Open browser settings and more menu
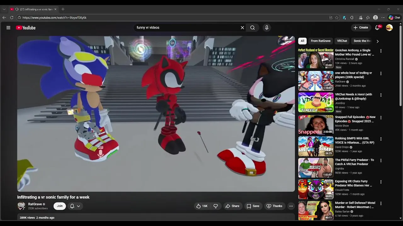 pos(383,18)
